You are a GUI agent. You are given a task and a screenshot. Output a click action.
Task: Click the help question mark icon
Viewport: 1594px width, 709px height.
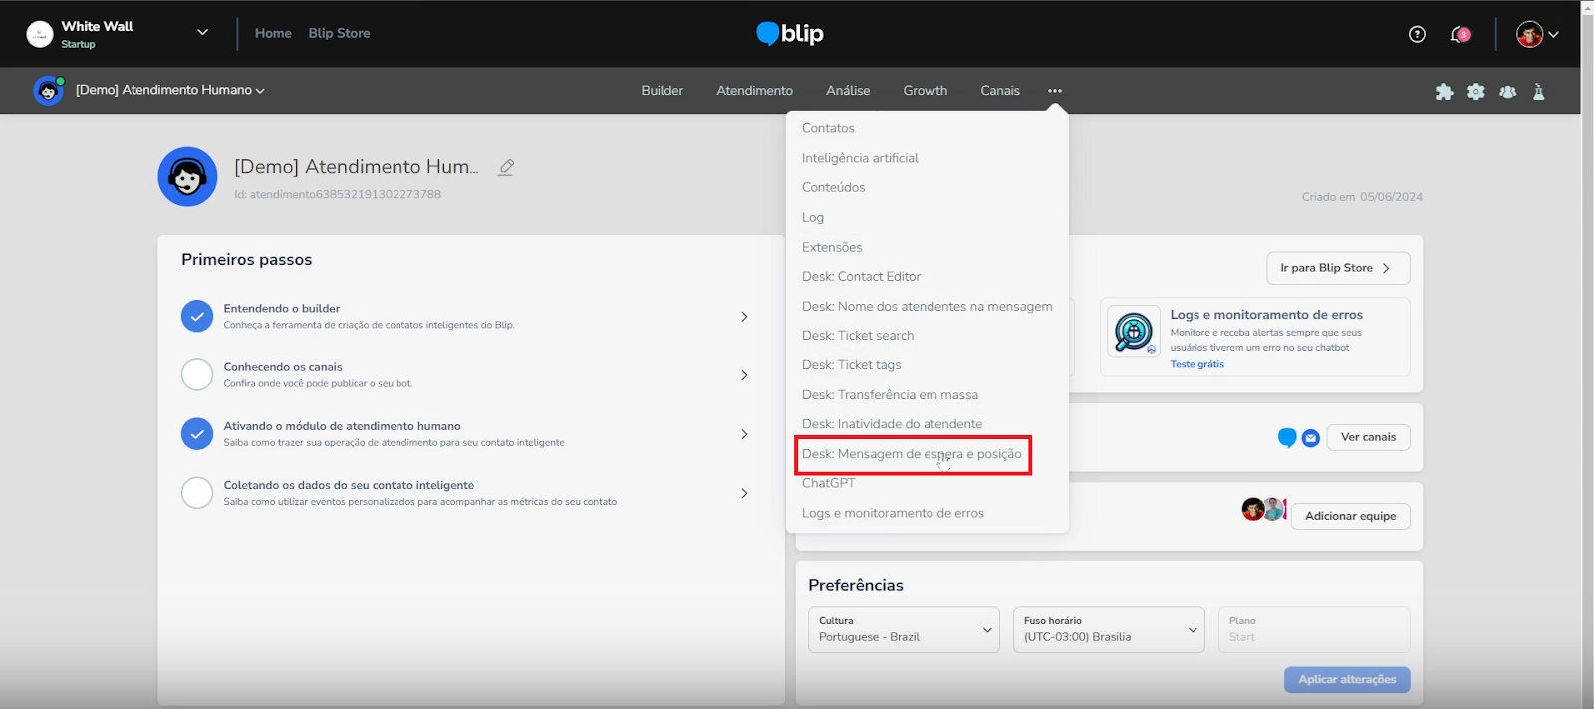(x=1417, y=34)
